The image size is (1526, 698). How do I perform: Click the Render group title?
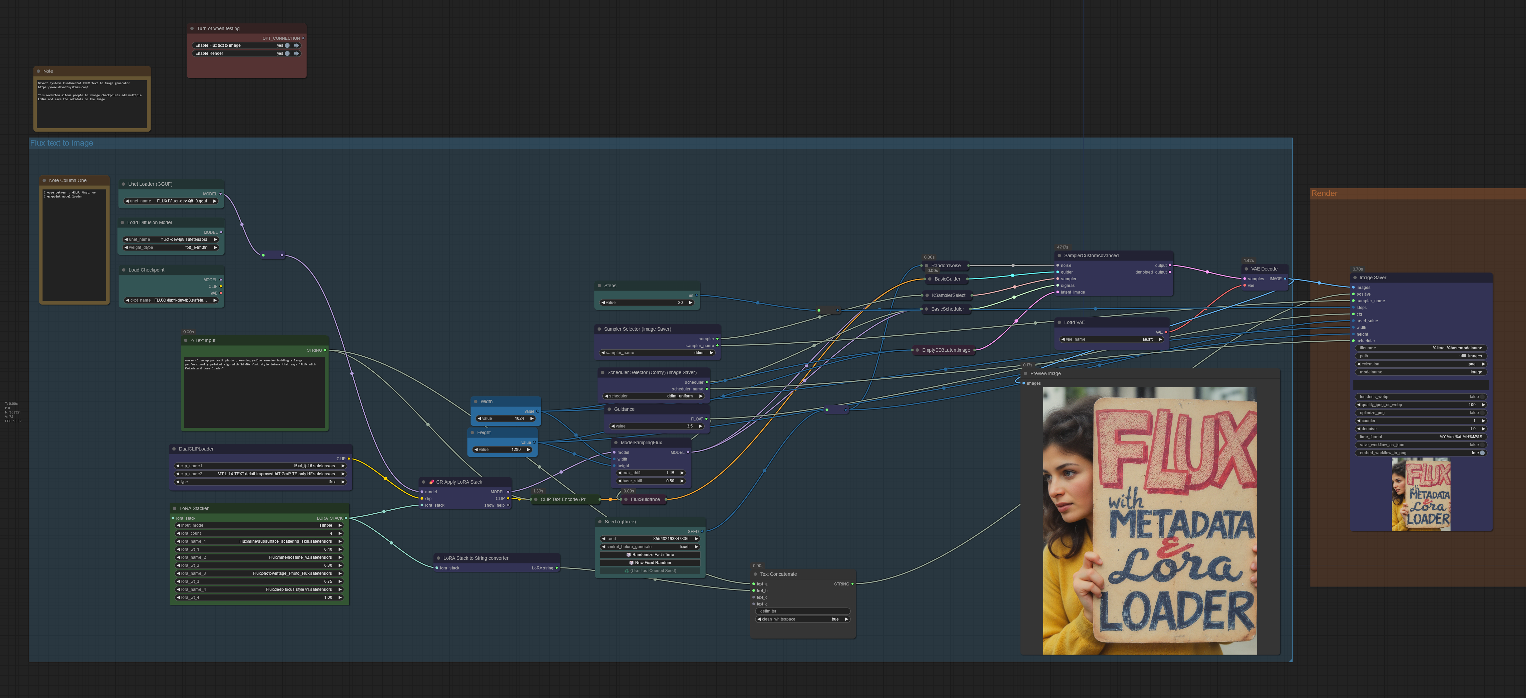point(1324,193)
